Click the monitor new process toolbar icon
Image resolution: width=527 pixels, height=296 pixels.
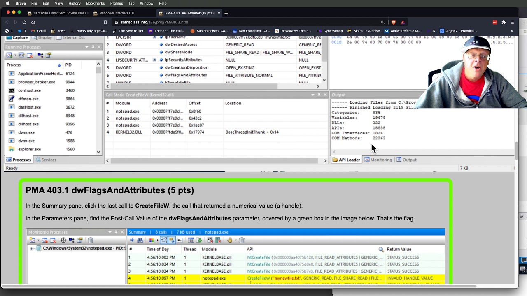[x=9, y=55]
